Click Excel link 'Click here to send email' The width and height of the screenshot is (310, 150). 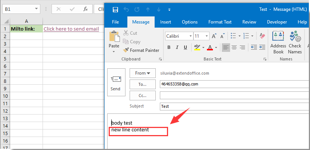click(71, 29)
